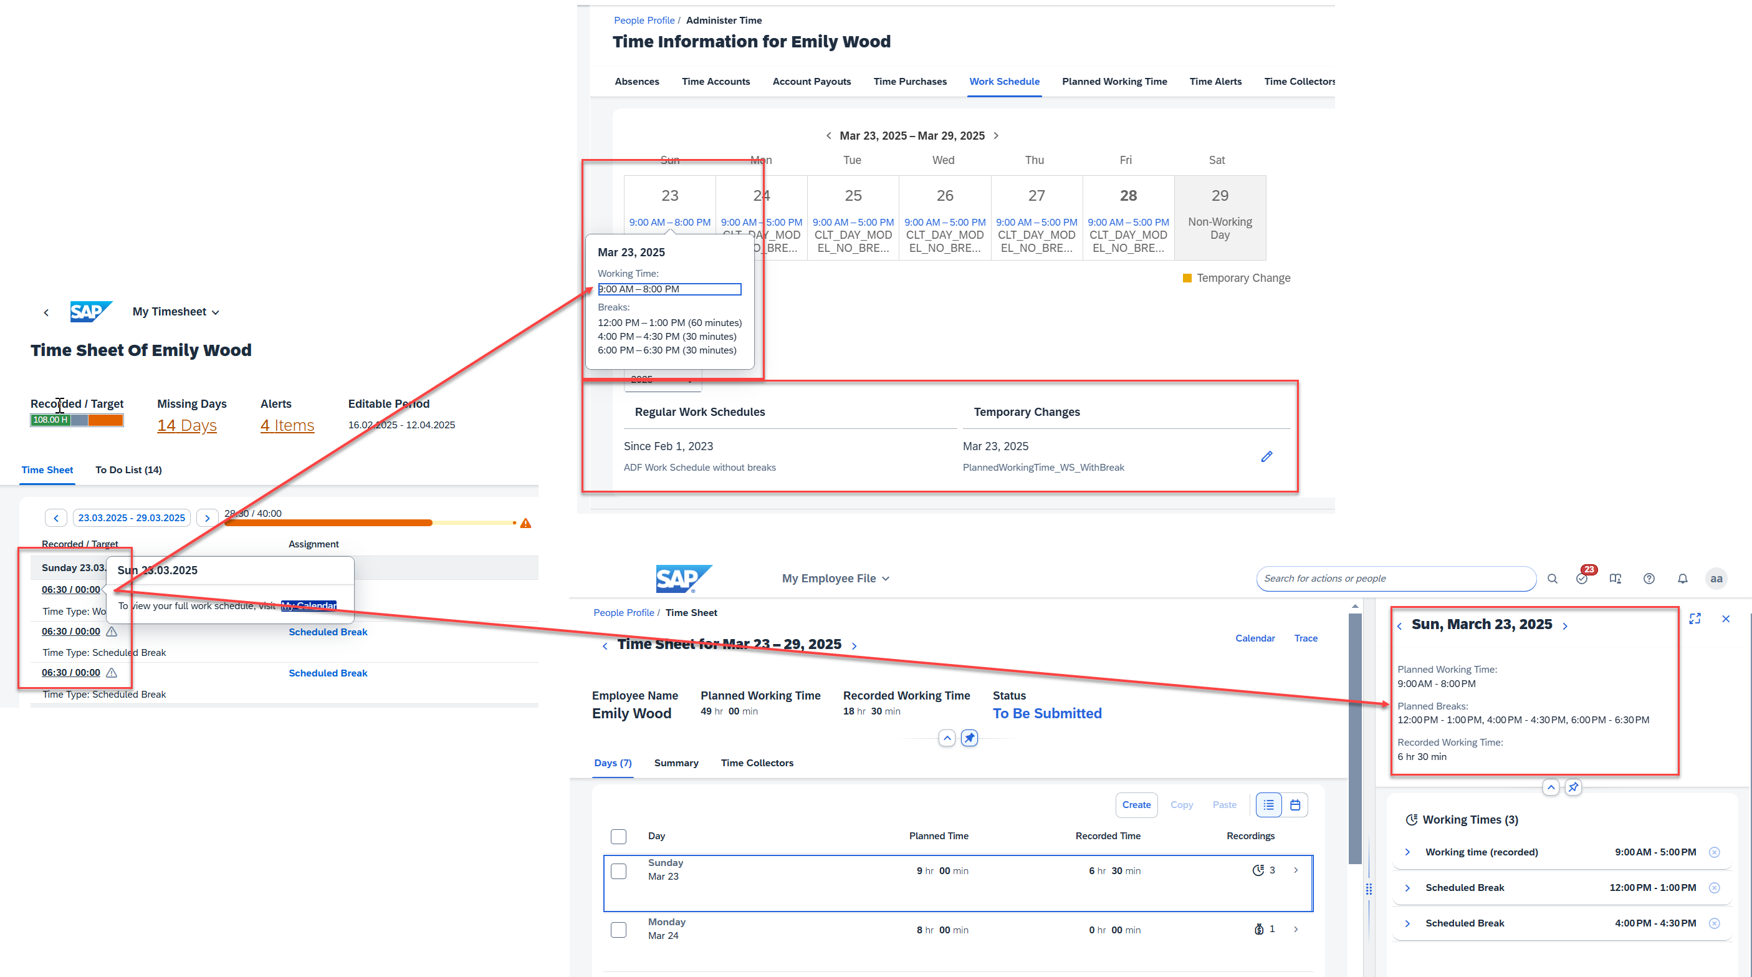The image size is (1752, 977).
Task: Open the learning book icon in header
Action: [1616, 579]
